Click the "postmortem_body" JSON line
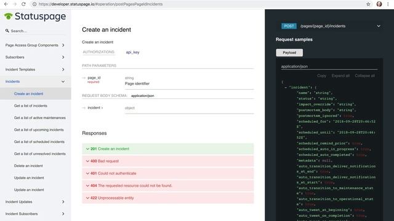This screenshot has width=394, height=221. (326, 110)
